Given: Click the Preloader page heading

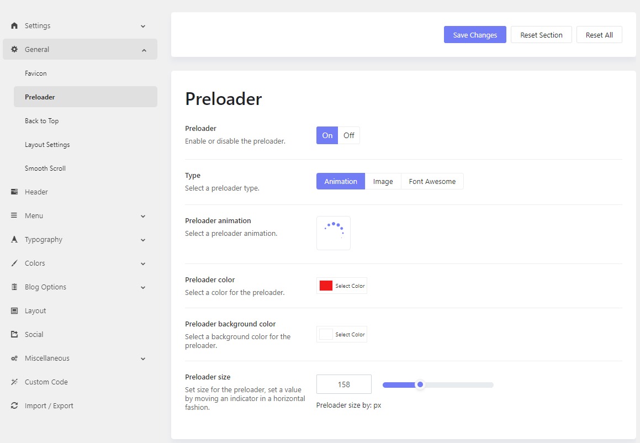Looking at the screenshot, I should (224, 99).
